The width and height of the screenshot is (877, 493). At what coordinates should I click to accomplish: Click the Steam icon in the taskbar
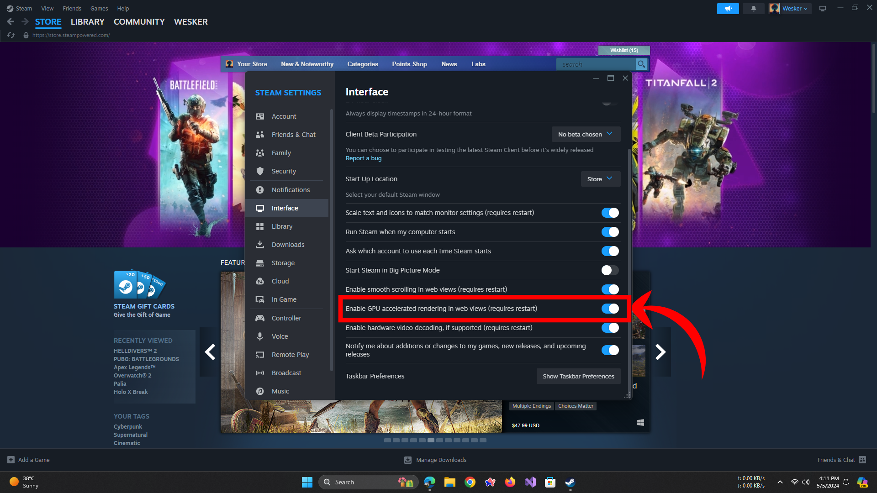tap(570, 482)
